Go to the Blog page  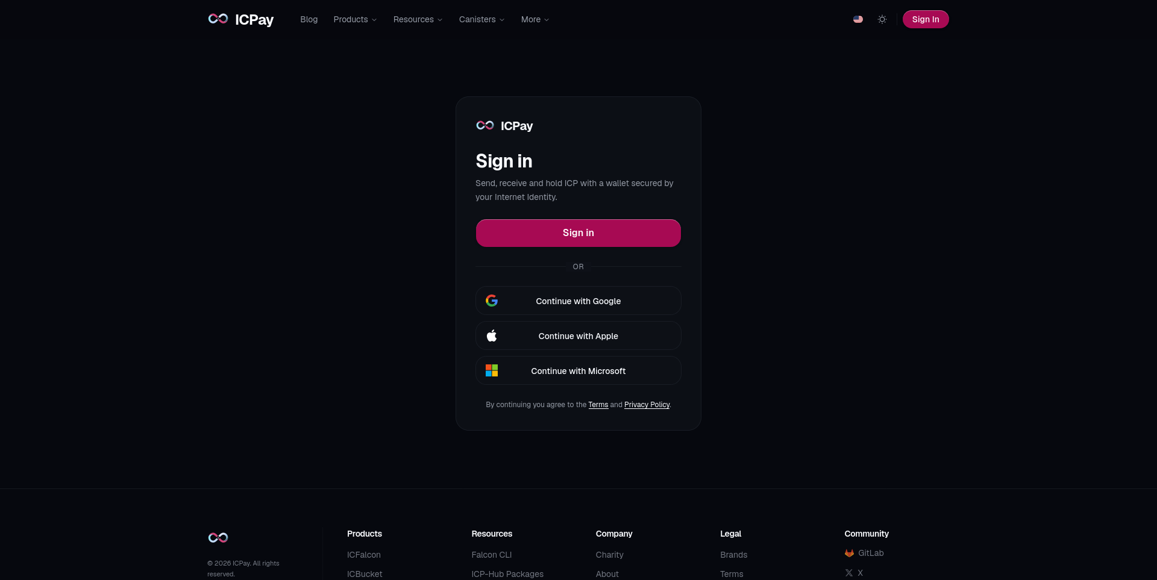pos(309,19)
